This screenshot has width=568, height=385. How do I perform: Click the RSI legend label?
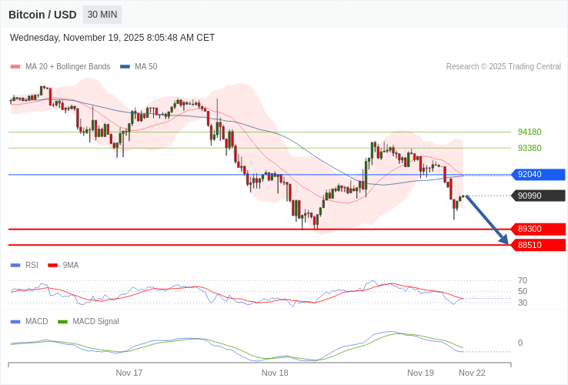pos(32,266)
